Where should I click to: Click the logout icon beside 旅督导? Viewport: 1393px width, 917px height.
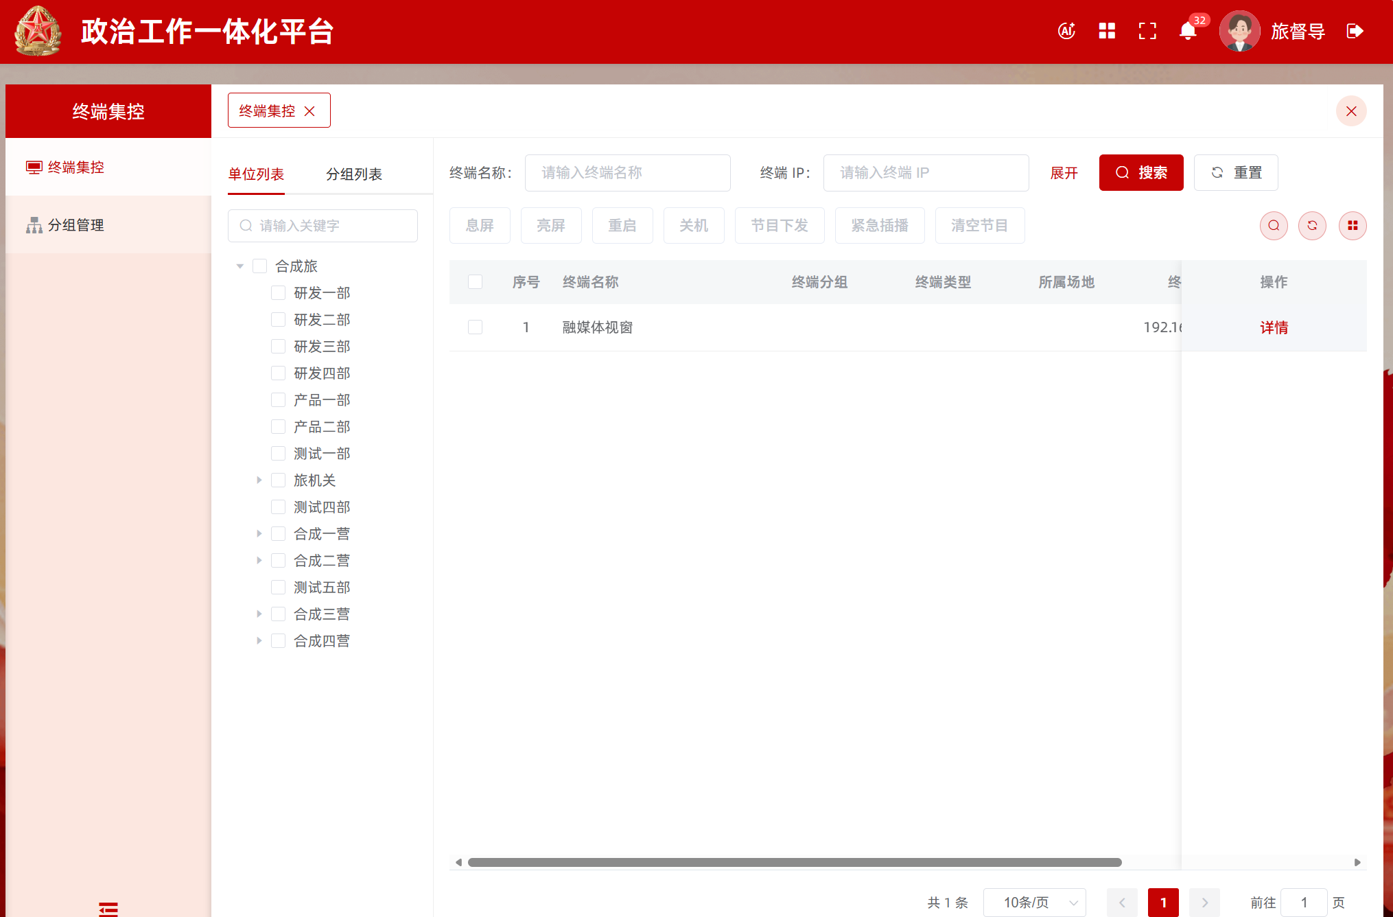(1355, 31)
